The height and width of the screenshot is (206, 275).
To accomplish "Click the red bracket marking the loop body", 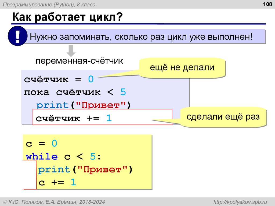I will click(30, 175).
